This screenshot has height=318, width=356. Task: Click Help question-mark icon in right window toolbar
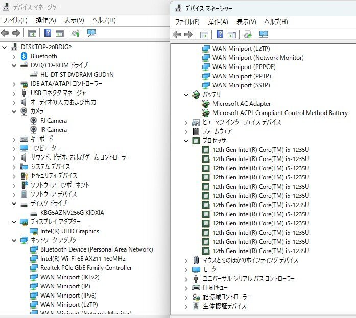click(220, 35)
